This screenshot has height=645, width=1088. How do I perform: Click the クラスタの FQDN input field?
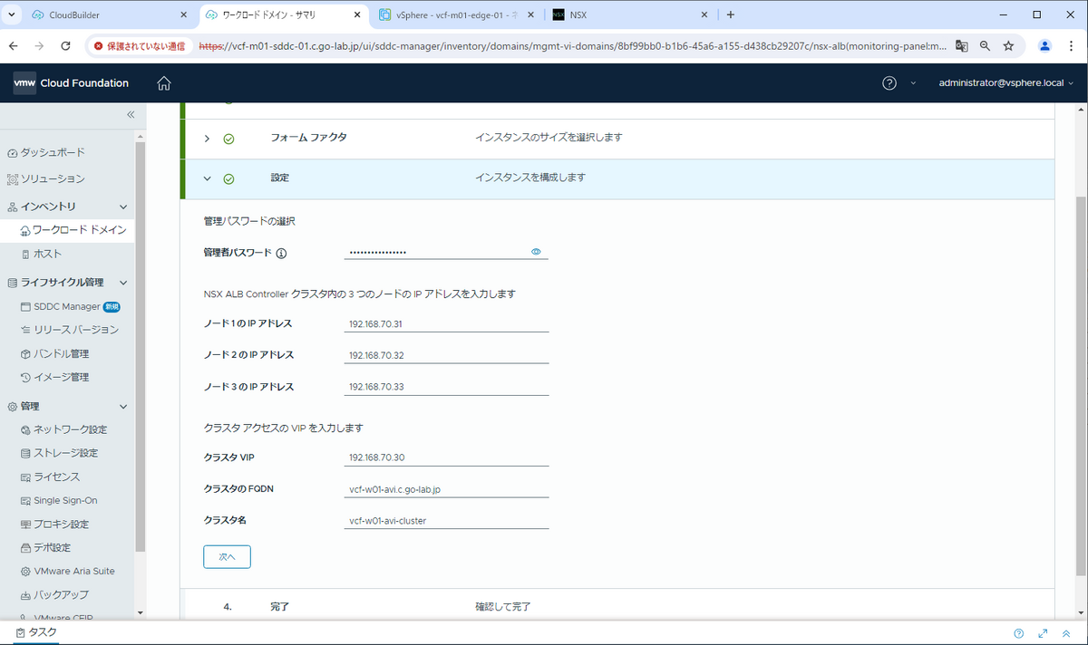pyautogui.click(x=447, y=489)
